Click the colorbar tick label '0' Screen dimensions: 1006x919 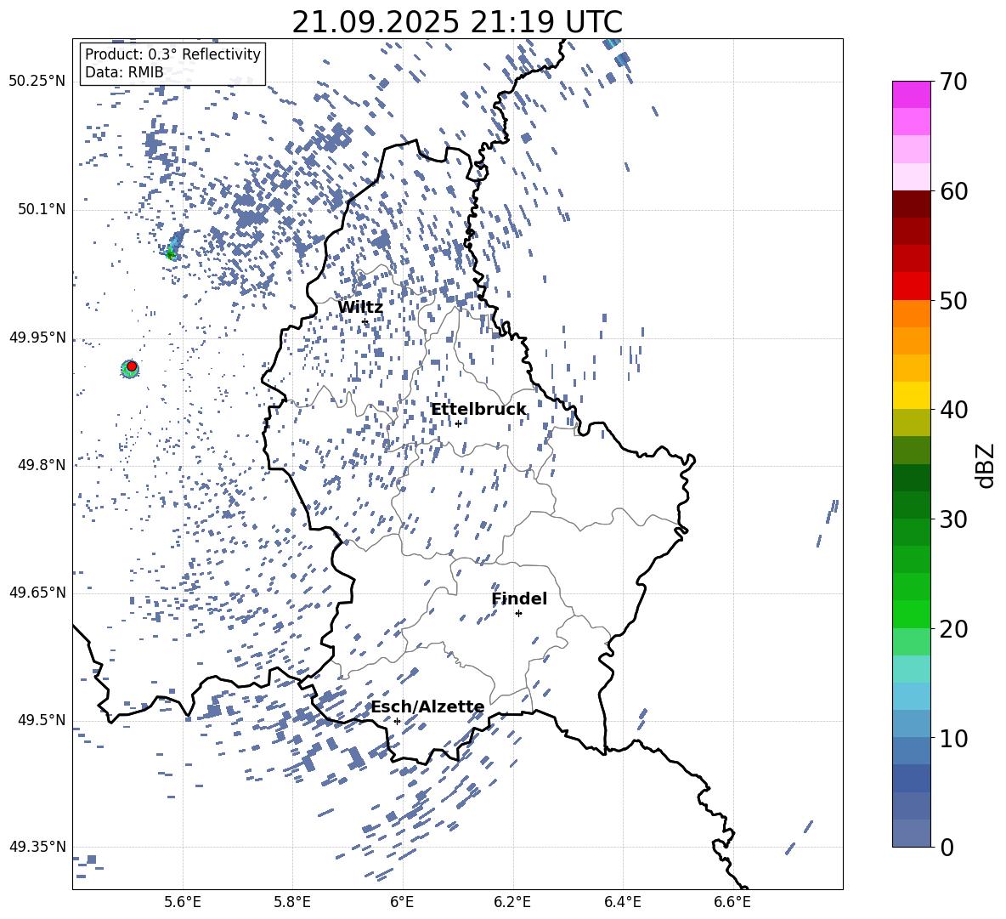pyautogui.click(x=947, y=847)
